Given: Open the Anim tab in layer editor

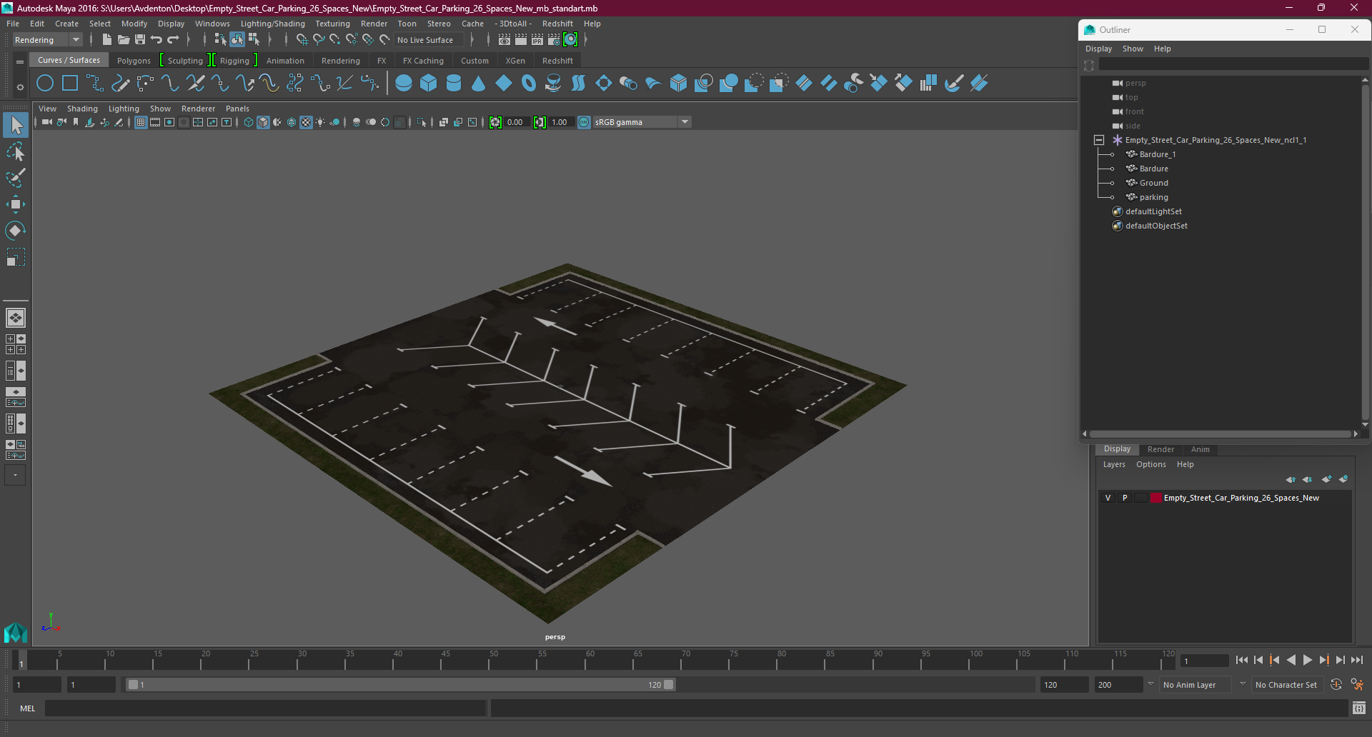Looking at the screenshot, I should click(1200, 449).
